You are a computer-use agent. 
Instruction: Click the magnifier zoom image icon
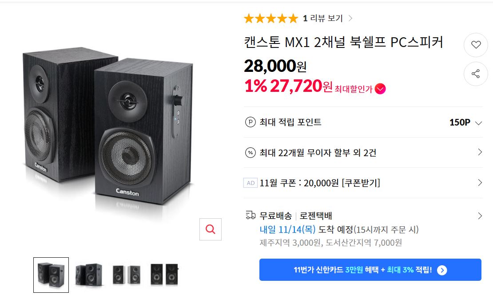click(x=211, y=229)
